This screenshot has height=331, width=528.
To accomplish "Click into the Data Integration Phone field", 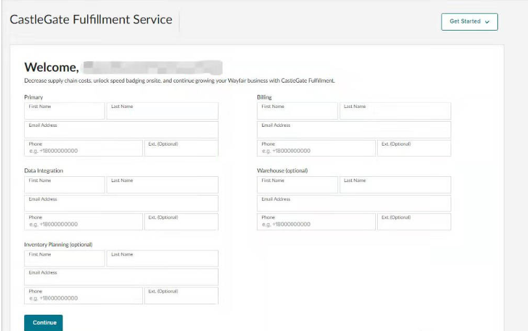I will click(83, 222).
